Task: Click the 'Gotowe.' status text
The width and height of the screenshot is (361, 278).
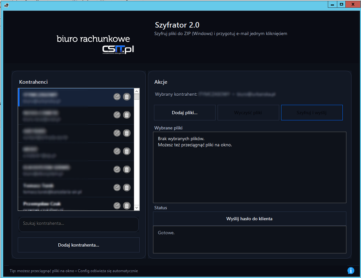Action: [x=166, y=233]
